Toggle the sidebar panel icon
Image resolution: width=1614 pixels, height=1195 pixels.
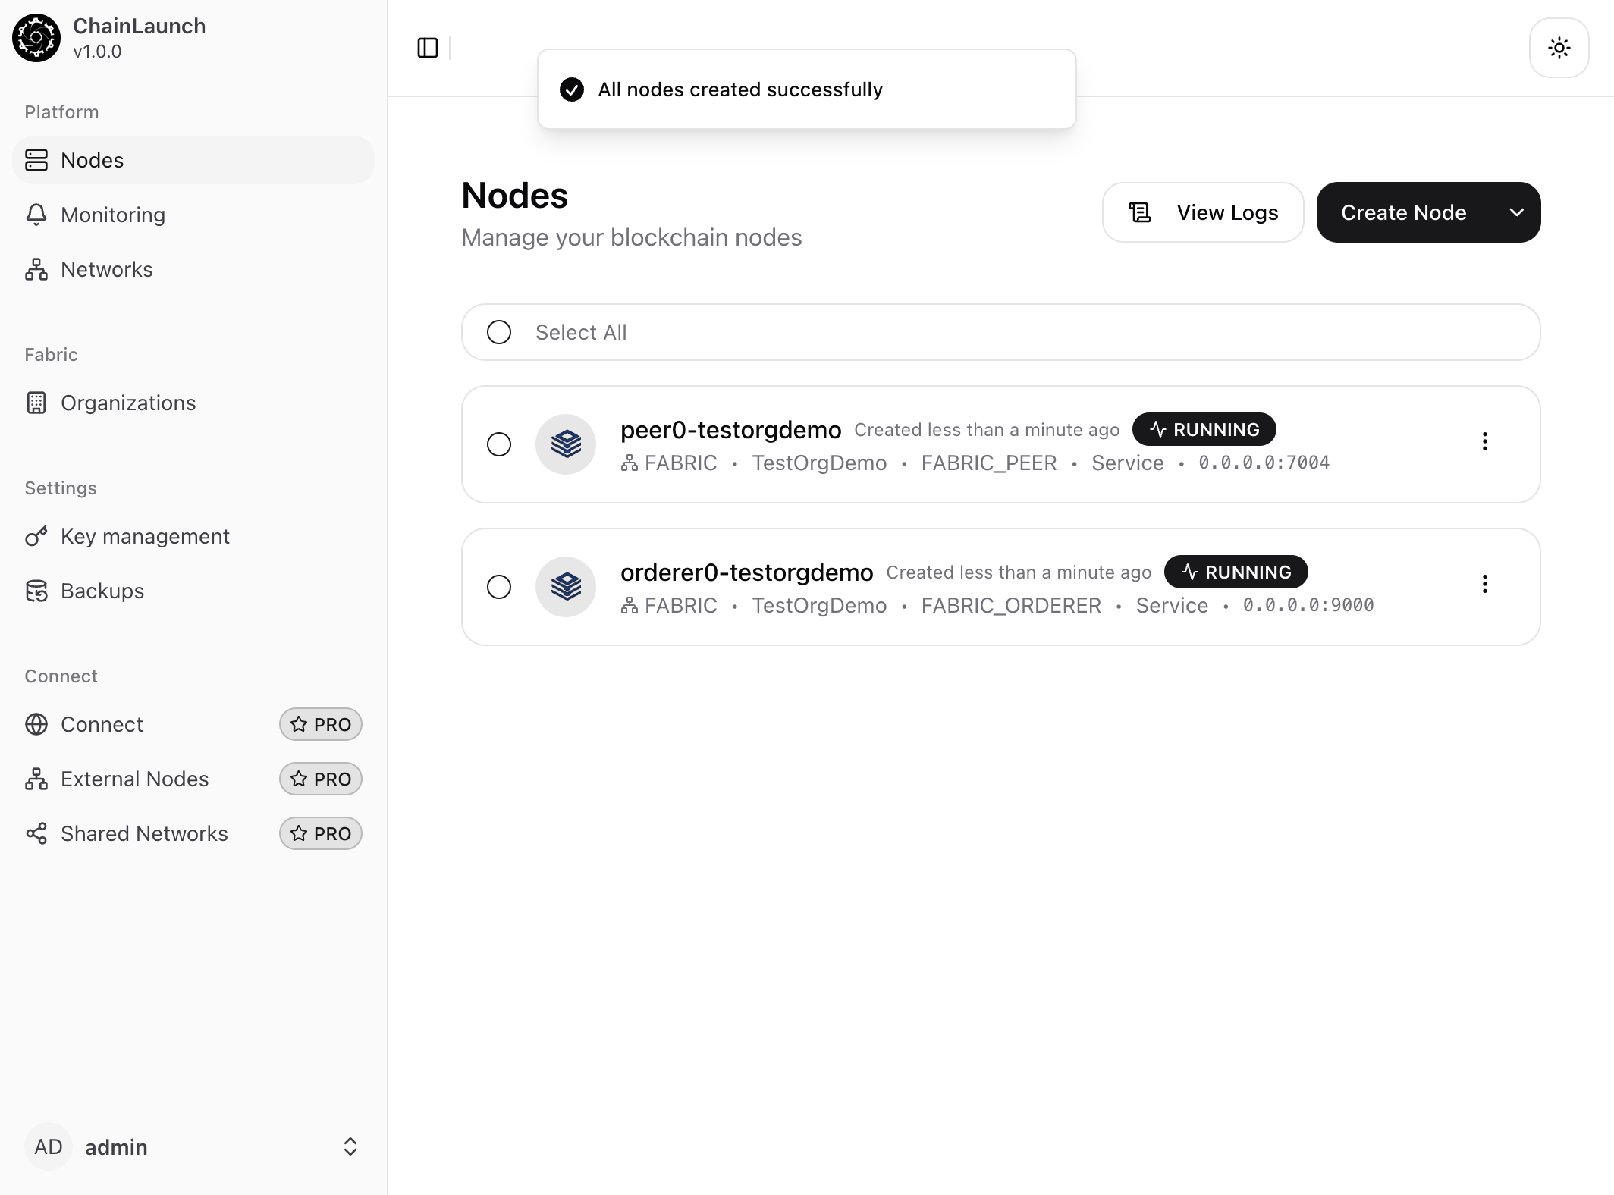[x=428, y=48]
